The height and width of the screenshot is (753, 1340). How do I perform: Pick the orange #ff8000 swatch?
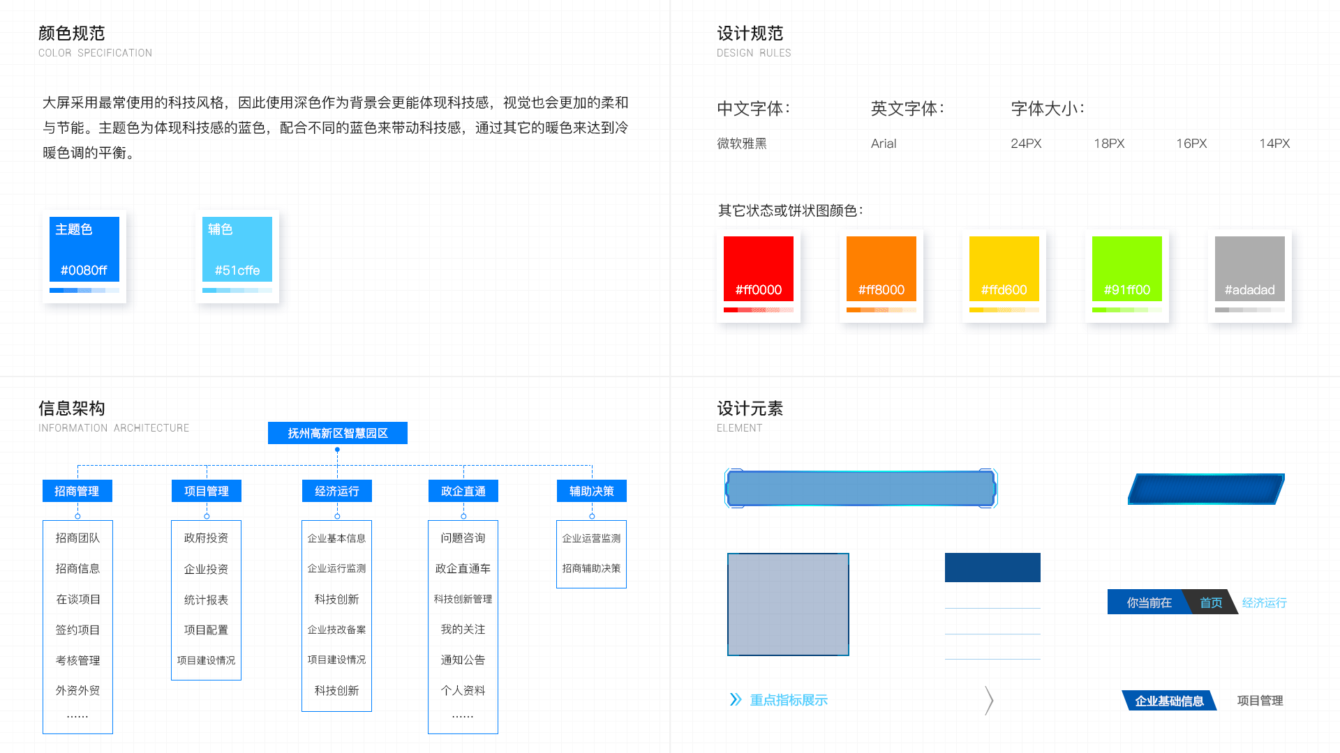pos(881,268)
